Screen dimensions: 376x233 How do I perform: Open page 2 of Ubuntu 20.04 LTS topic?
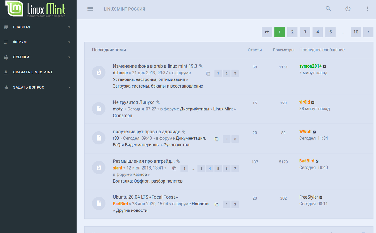tap(235, 205)
